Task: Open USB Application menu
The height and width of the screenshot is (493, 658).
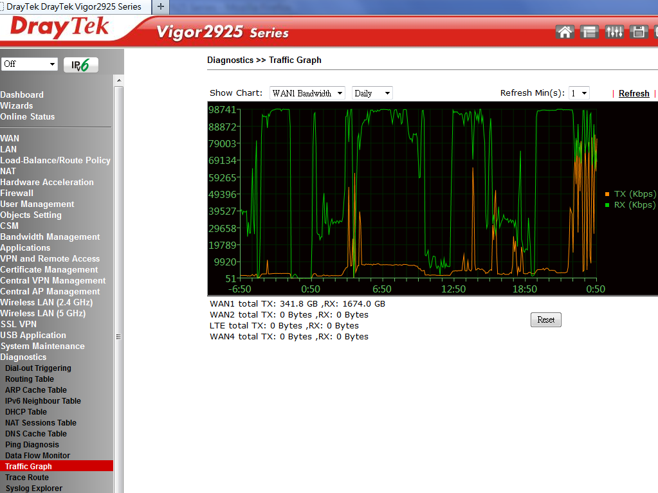Action: [x=33, y=335]
